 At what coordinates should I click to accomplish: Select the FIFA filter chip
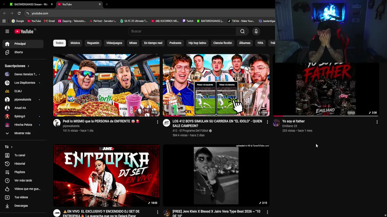pyautogui.click(x=260, y=43)
